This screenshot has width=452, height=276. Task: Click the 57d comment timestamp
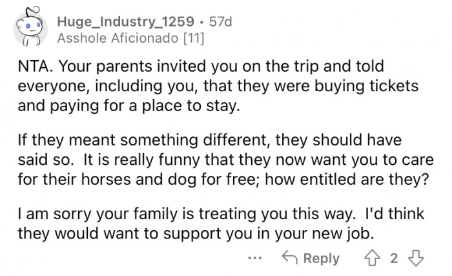[x=221, y=21]
